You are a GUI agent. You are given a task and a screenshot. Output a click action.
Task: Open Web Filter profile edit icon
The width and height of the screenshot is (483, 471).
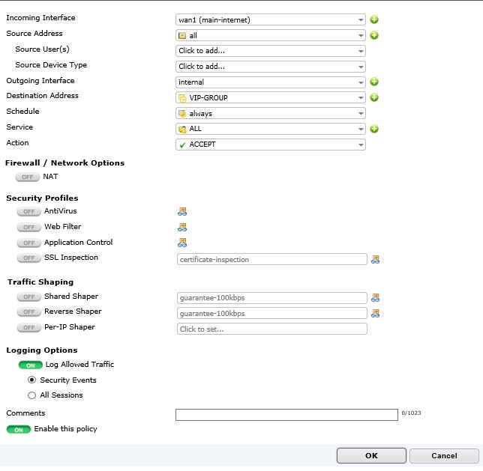click(181, 228)
